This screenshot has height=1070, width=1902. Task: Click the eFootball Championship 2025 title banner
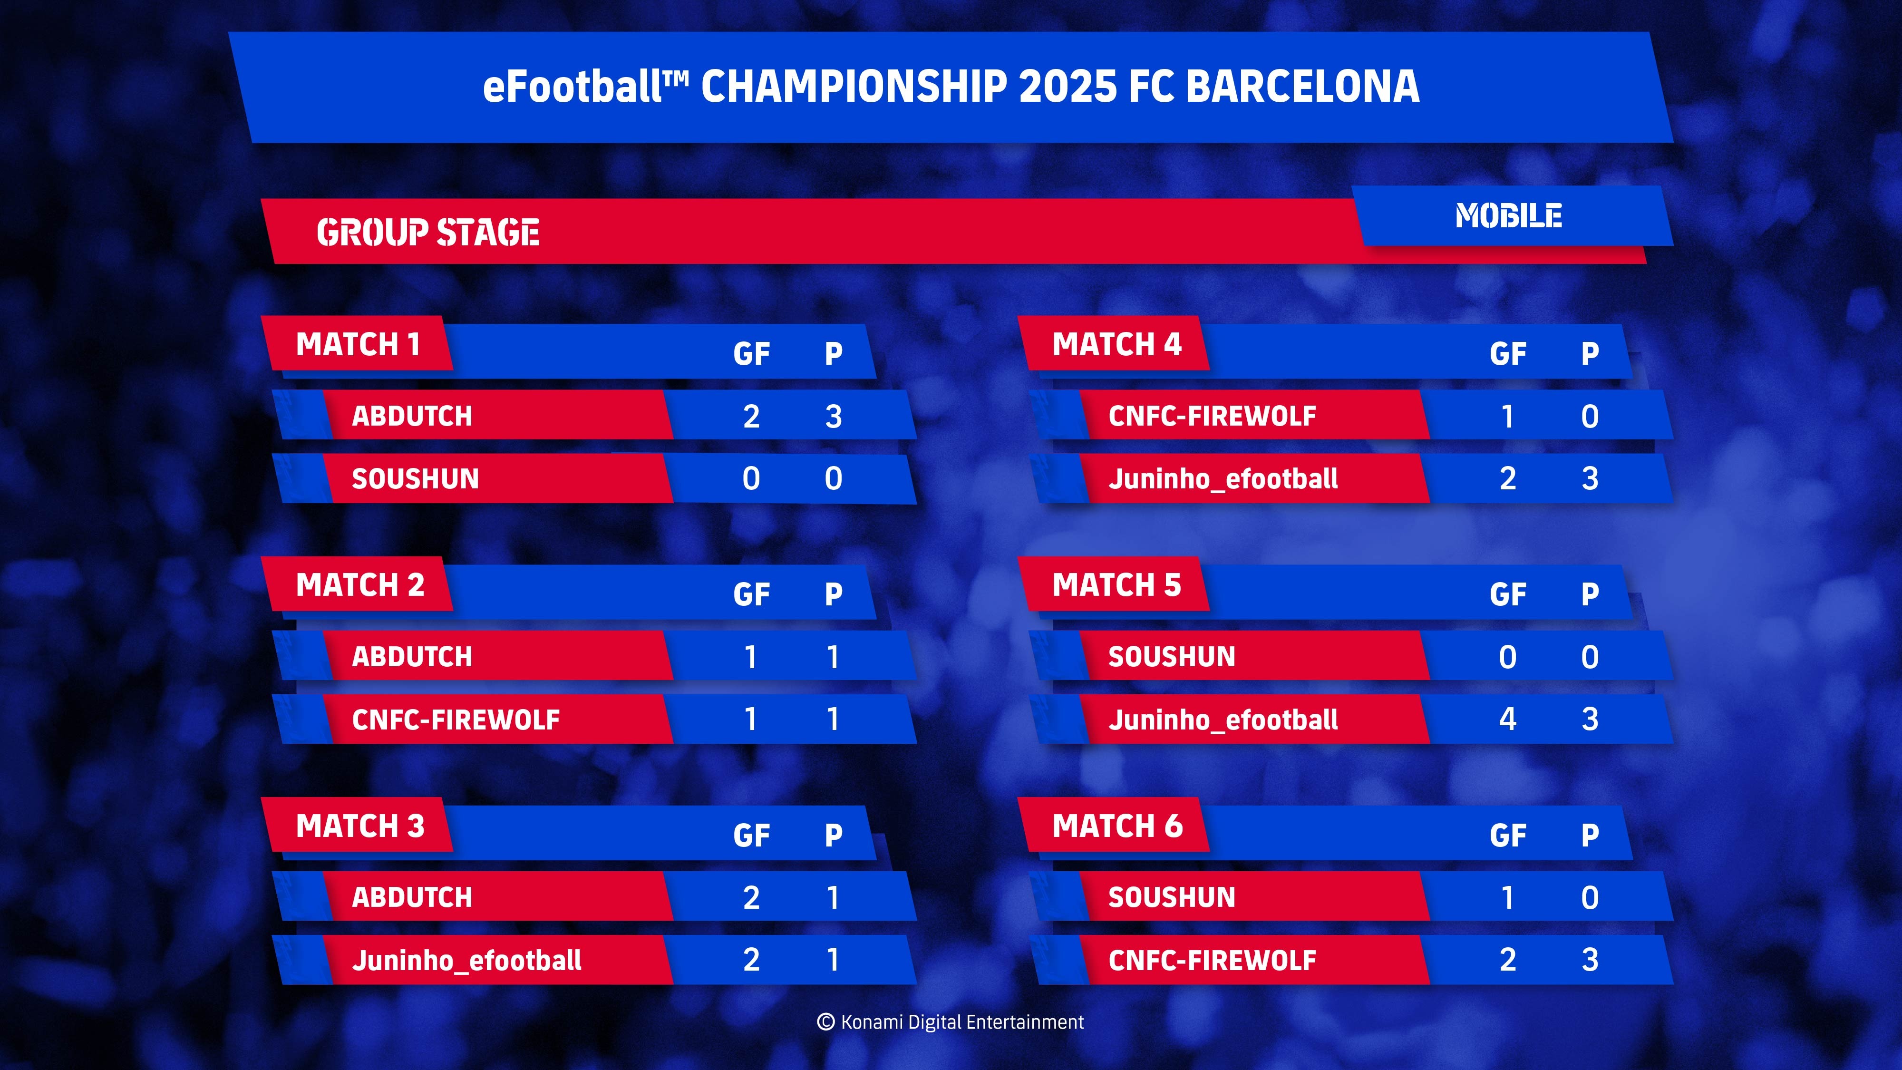click(x=951, y=87)
